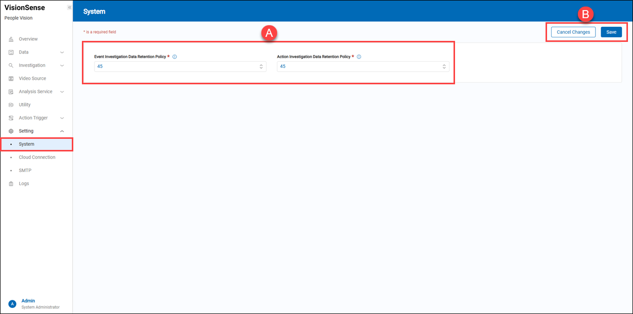Open the SMTP settings page
Screen dimensions: 633x314
25,171
